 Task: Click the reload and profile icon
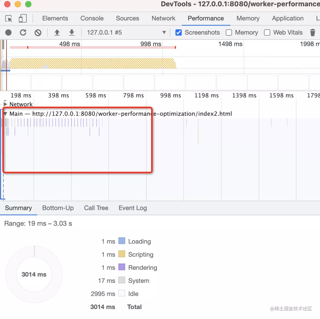(x=23, y=33)
